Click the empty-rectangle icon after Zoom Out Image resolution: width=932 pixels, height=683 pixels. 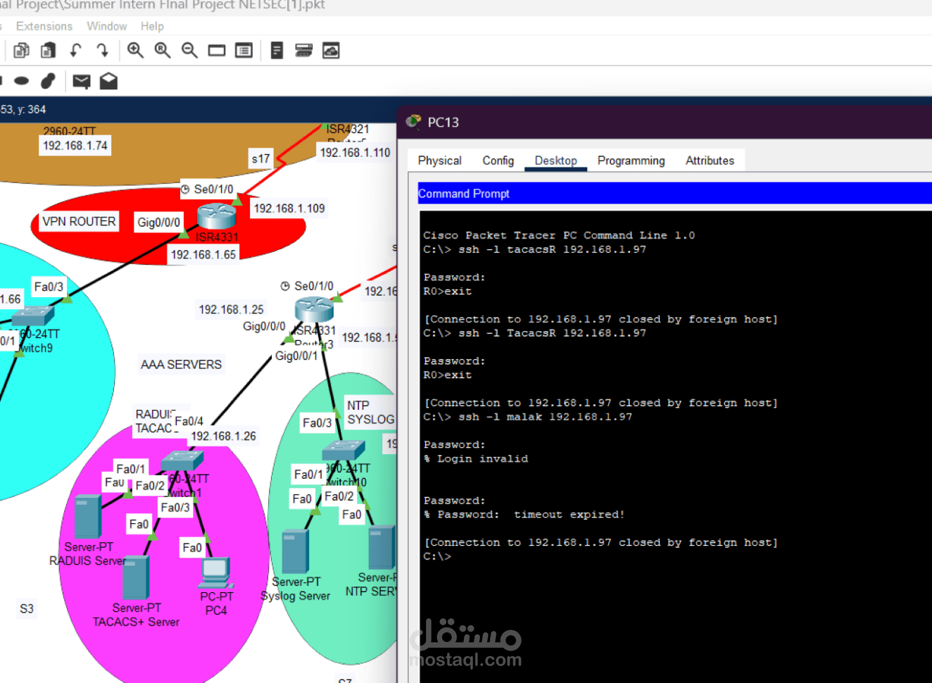[217, 51]
